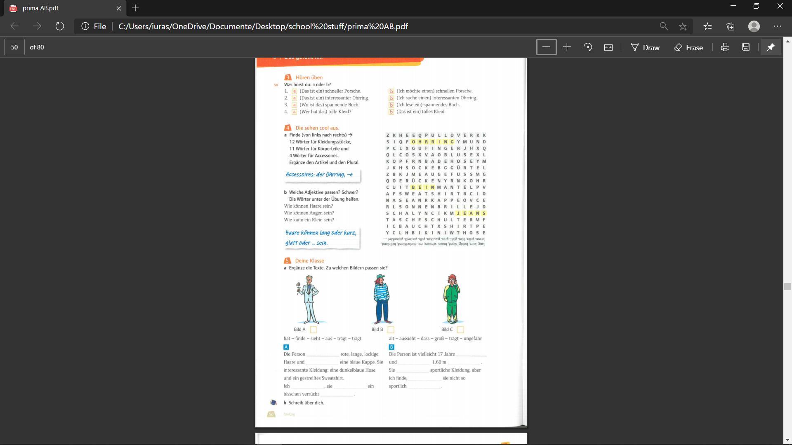Toggle fit to width view
Image resolution: width=792 pixels, height=445 pixels.
click(x=608, y=47)
